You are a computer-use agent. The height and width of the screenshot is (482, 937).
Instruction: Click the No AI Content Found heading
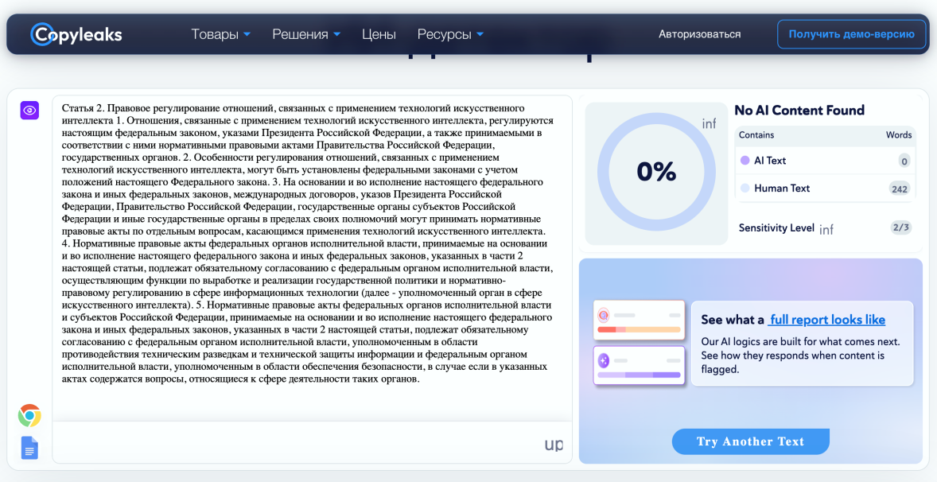(x=799, y=110)
